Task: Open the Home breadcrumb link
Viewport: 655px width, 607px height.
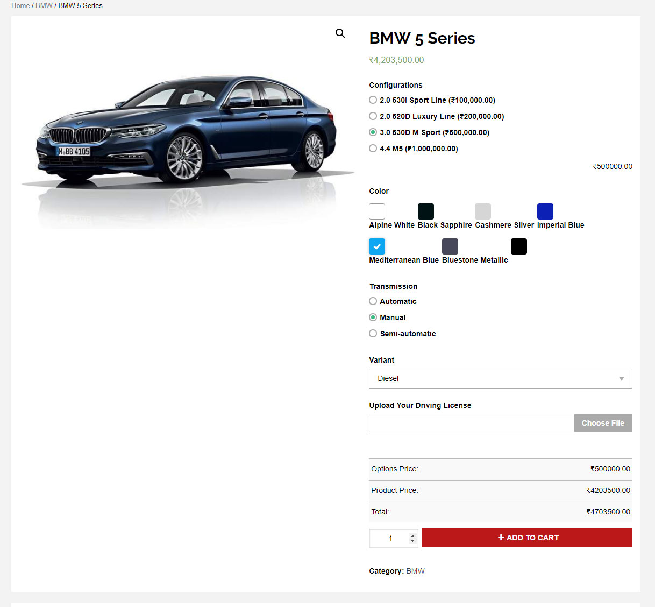Action: [20, 5]
